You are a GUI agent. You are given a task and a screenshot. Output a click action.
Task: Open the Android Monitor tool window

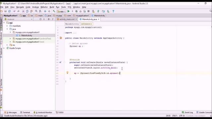click(x=43, y=112)
